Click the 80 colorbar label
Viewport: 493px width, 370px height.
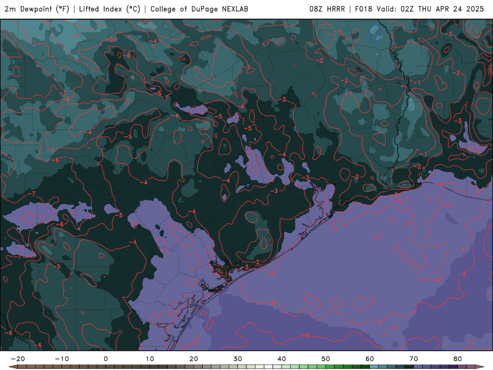coord(458,359)
